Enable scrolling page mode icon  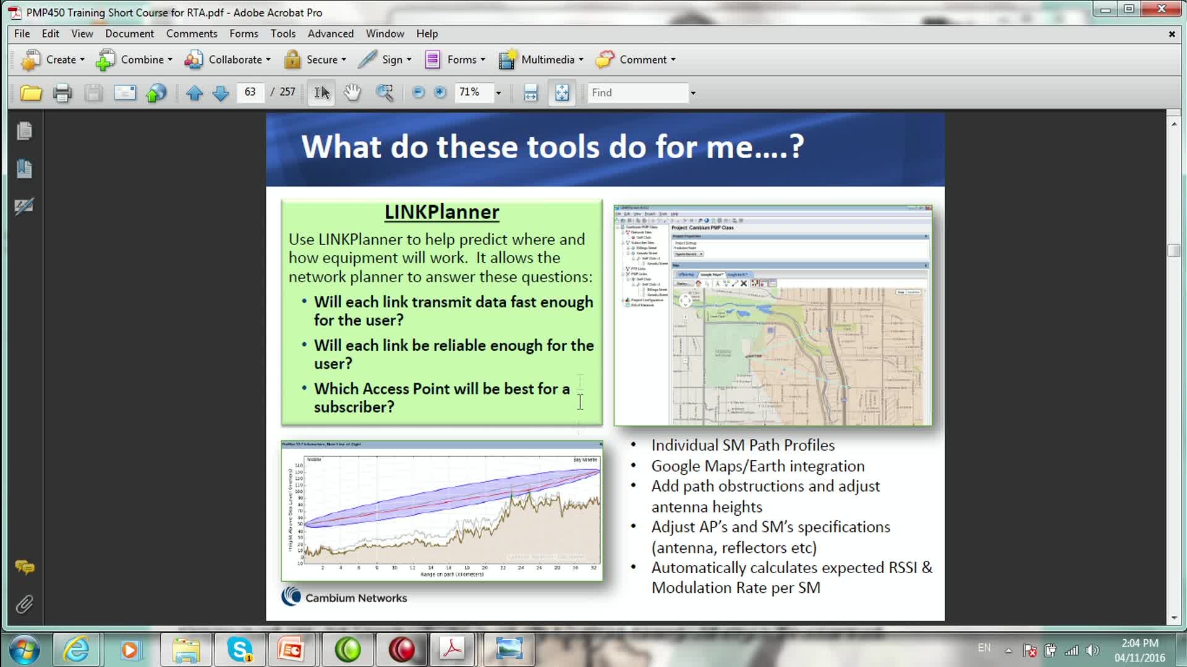tap(530, 93)
